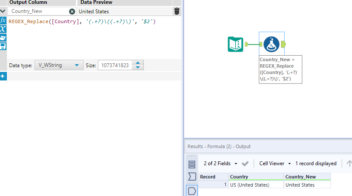Select the Text Input tool on canvas

coord(236,45)
